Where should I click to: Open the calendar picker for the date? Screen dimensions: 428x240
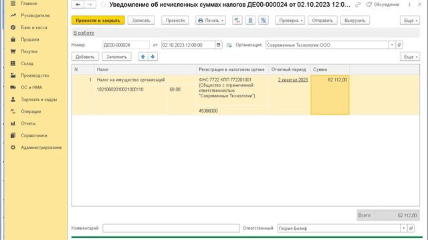click(x=219, y=45)
